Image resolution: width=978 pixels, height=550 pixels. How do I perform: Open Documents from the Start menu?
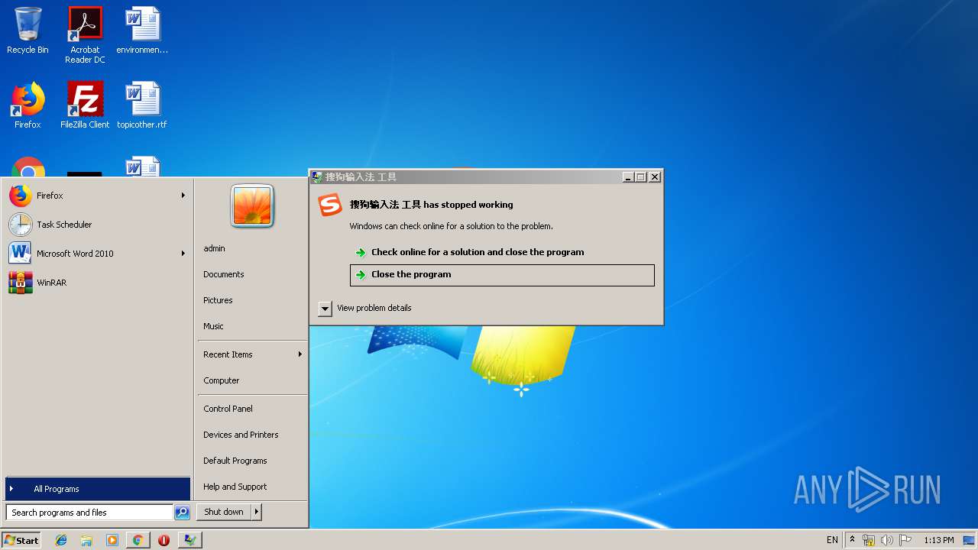224,274
